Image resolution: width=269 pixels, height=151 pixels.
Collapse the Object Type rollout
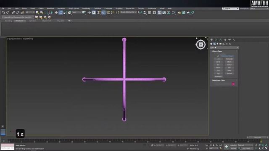coord(217,51)
